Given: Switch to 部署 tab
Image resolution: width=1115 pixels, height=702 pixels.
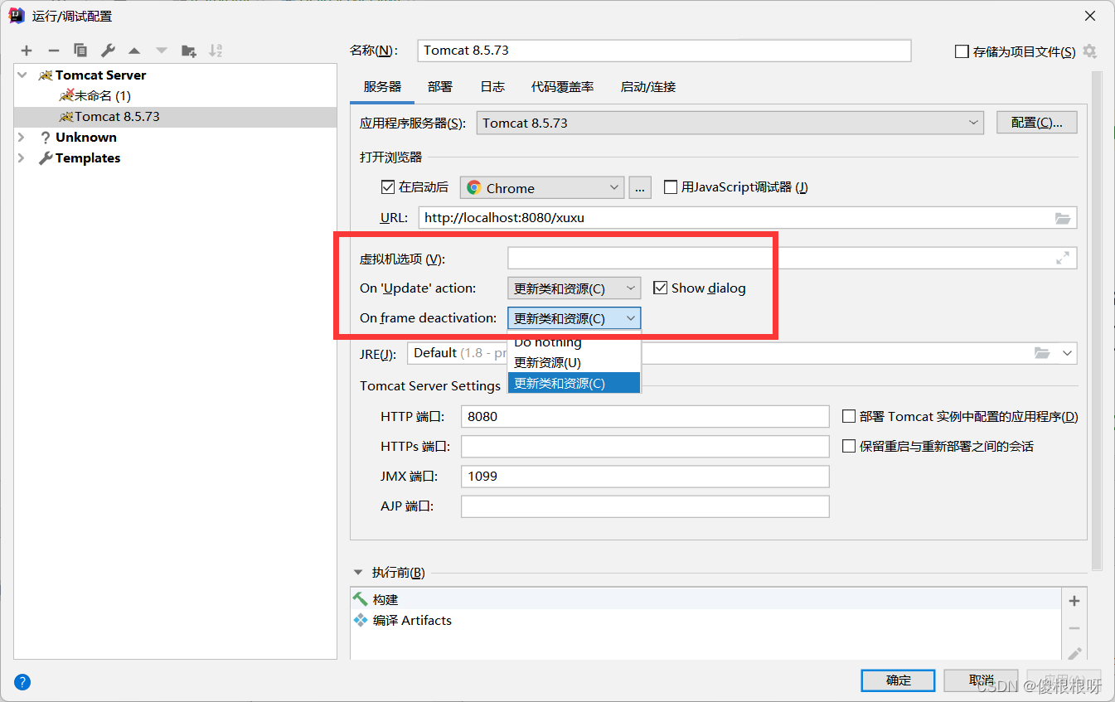Looking at the screenshot, I should pos(440,86).
